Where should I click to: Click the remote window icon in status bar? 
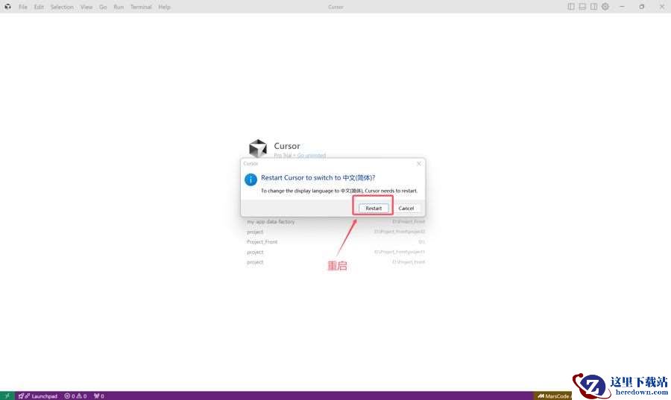[x=7, y=396]
